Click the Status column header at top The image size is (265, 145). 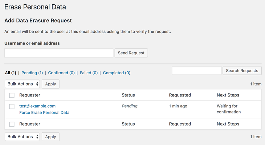[128, 95]
